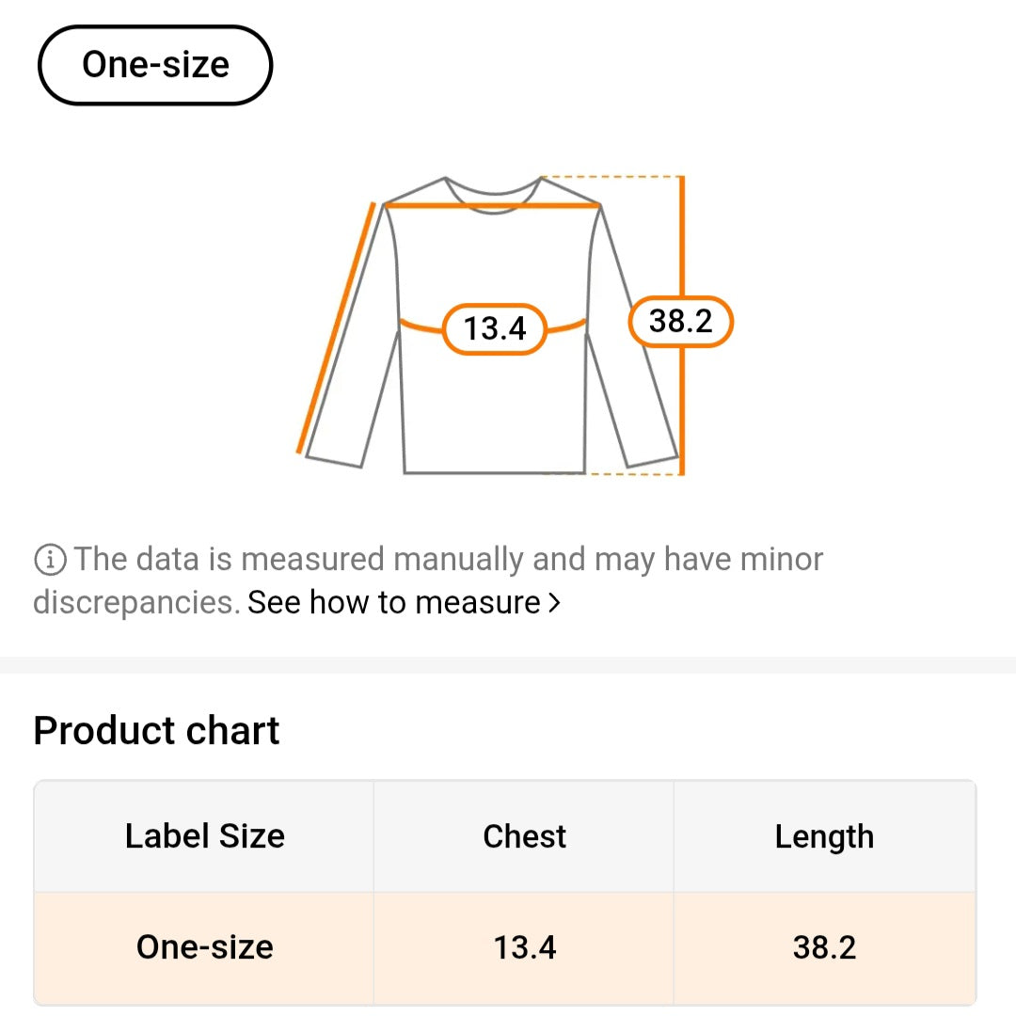Screen dimensions: 1016x1016
Task: Select the One-size cell in the table
Action: click(204, 947)
